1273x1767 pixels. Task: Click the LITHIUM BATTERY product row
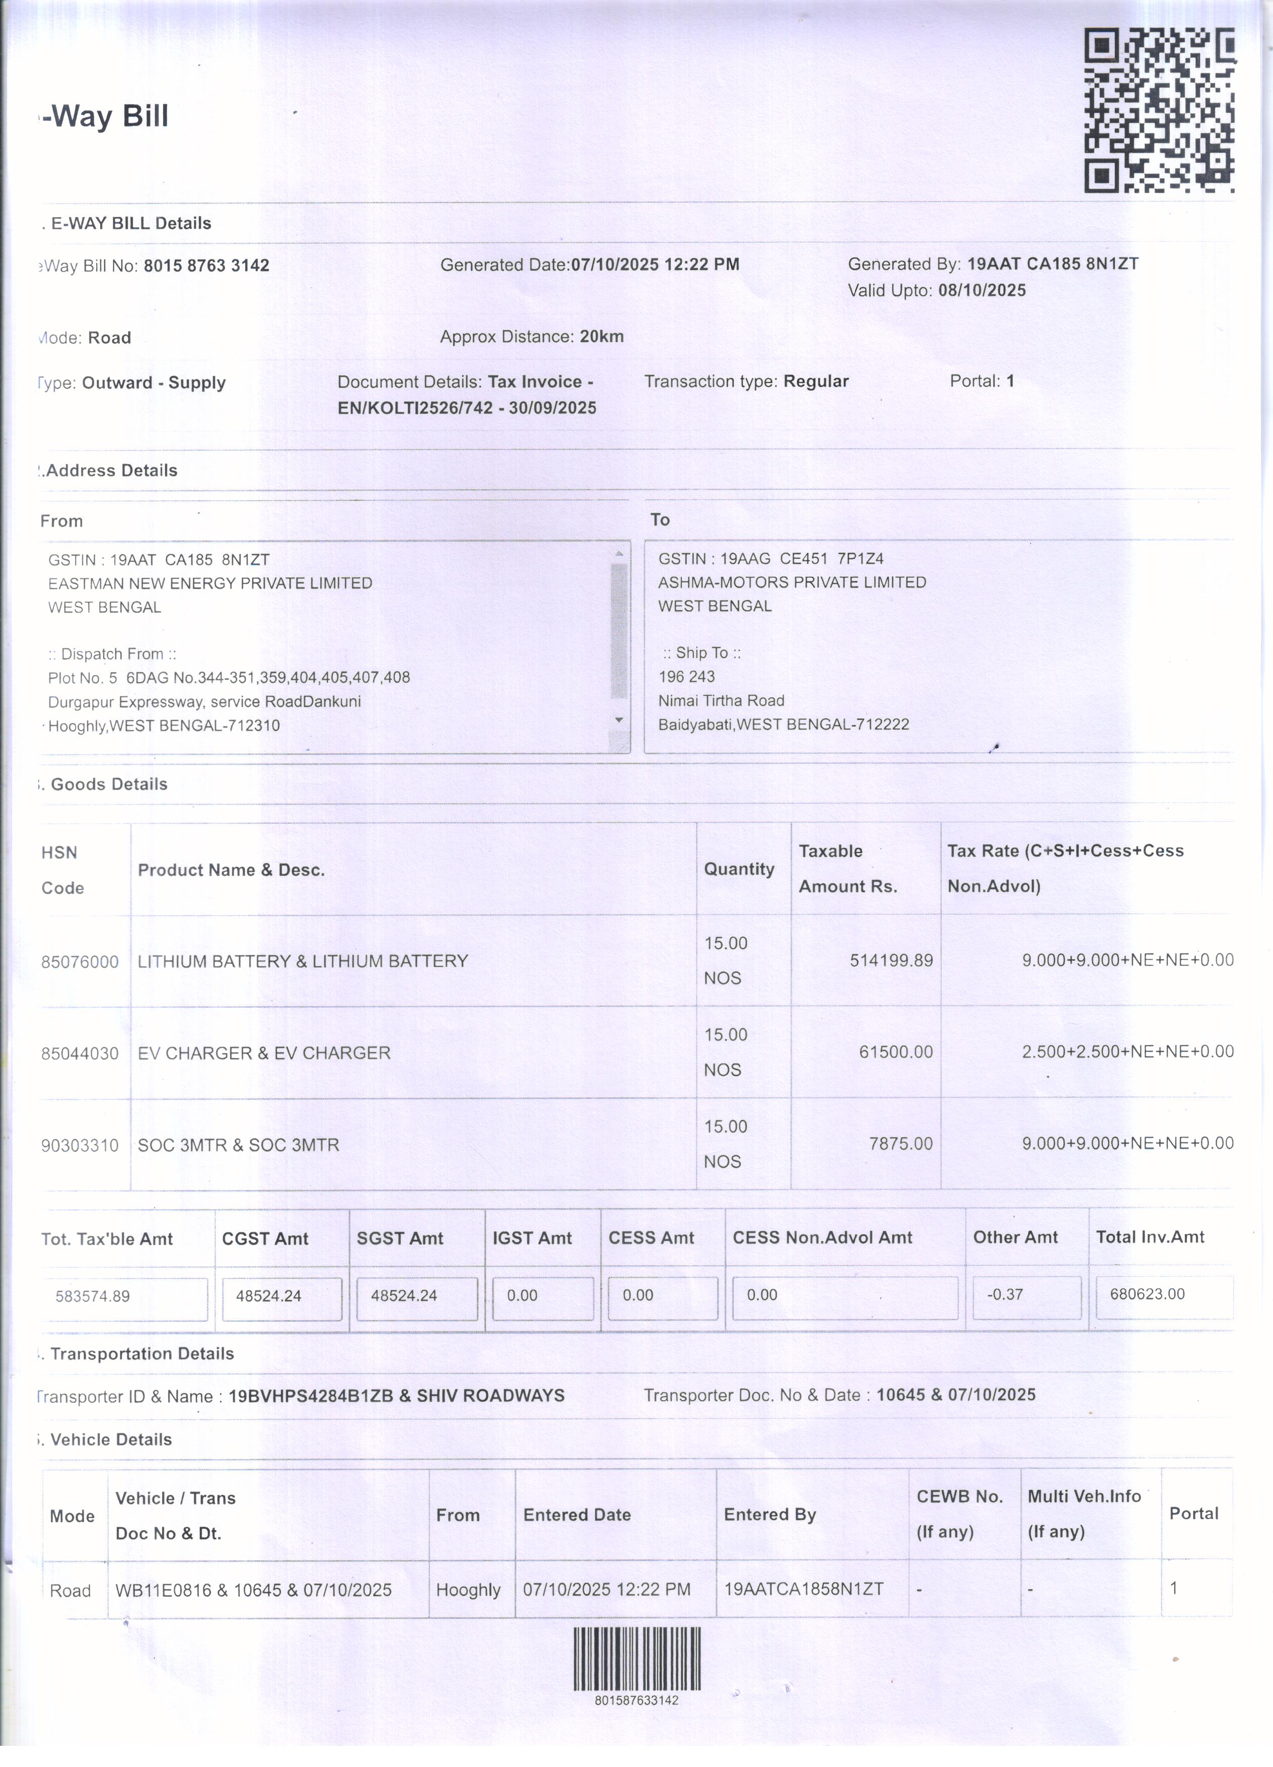[303, 961]
